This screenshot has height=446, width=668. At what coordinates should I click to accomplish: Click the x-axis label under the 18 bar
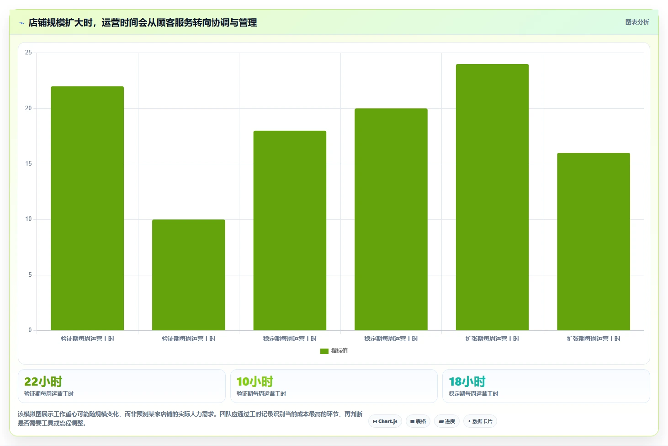coord(290,339)
